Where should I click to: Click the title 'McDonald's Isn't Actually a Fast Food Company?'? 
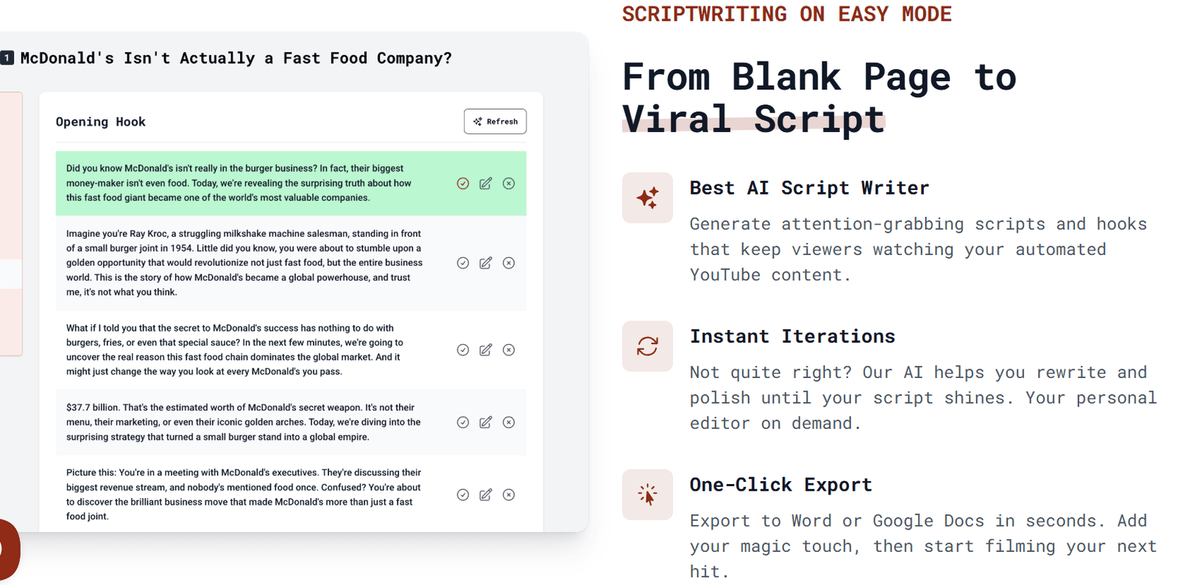point(236,58)
